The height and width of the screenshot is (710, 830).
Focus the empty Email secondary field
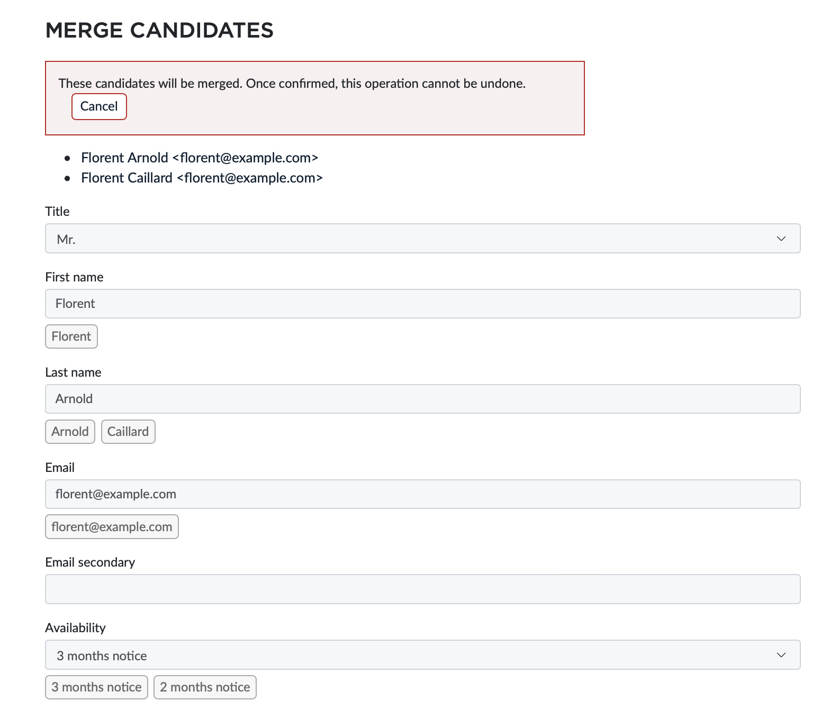[422, 589]
